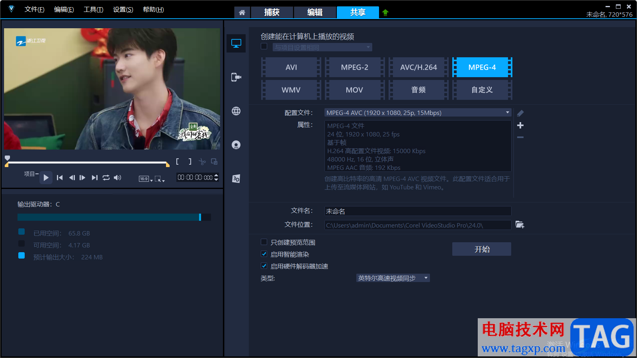Click the file name input field
This screenshot has width=637, height=358.
418,211
